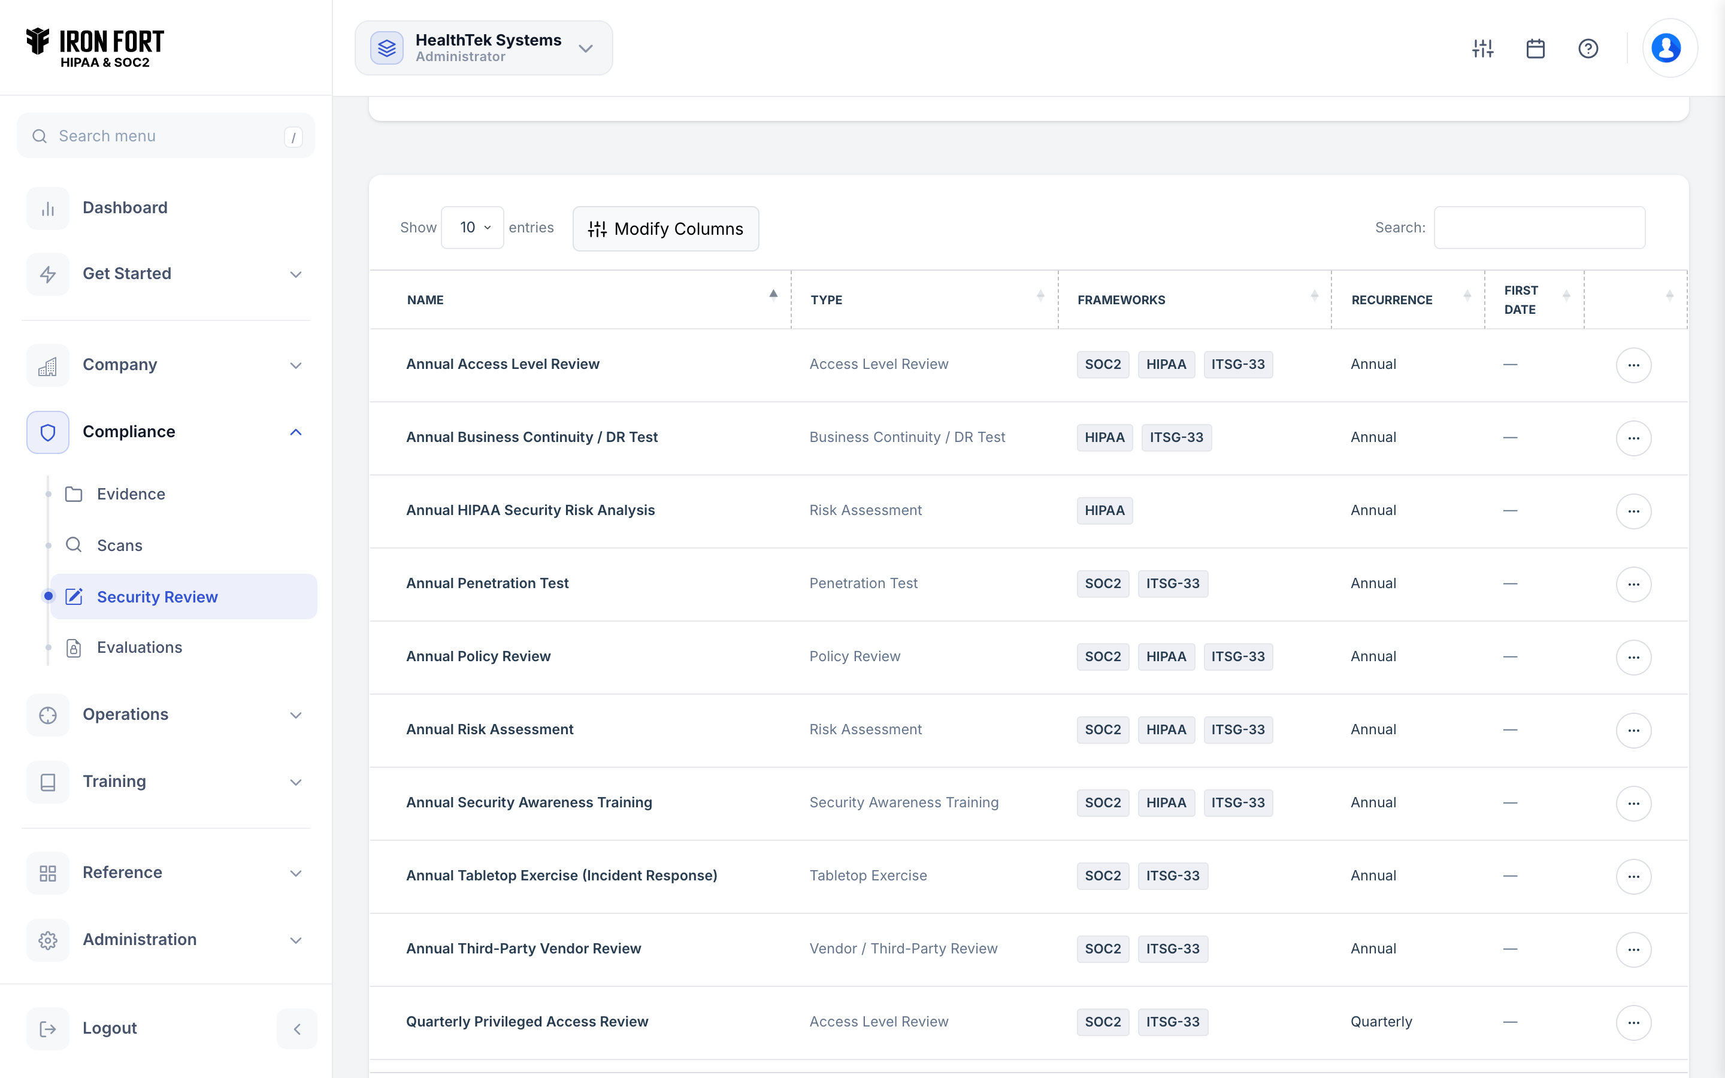Open actions menu for Annual Penetration Test

pyautogui.click(x=1634, y=584)
